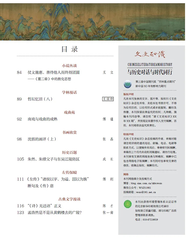
Task: Open article "《诗》无达诂"正义
Action: pyautogui.click(x=45, y=206)
